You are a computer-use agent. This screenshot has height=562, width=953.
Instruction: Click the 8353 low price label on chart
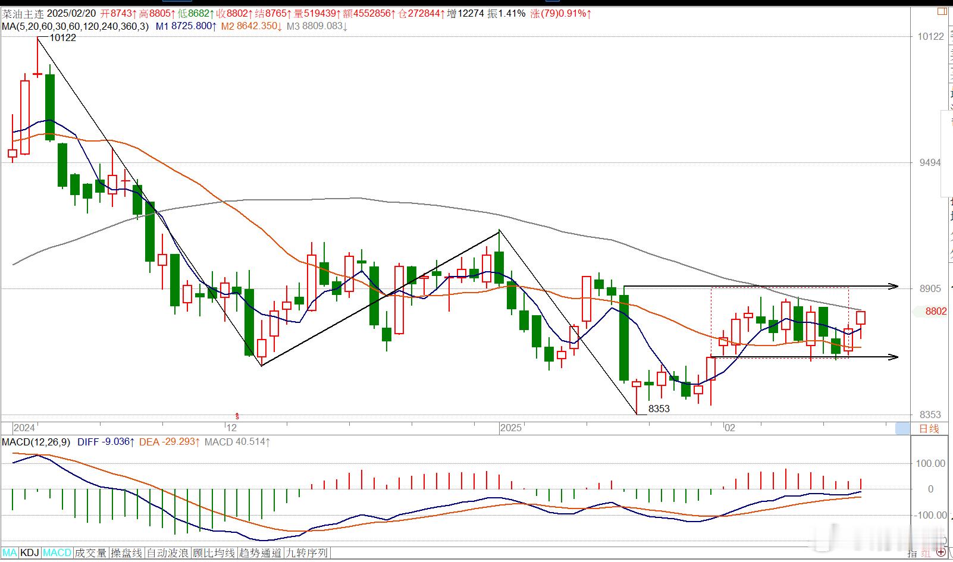click(x=659, y=409)
